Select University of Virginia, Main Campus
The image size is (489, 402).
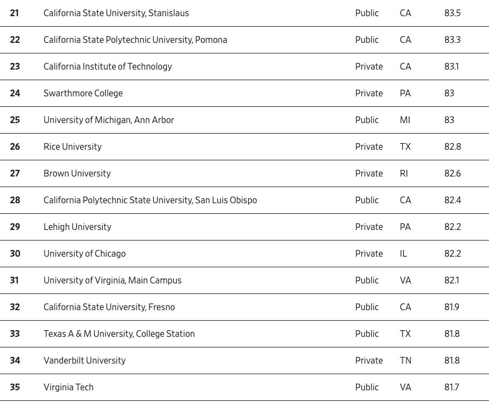(113, 281)
